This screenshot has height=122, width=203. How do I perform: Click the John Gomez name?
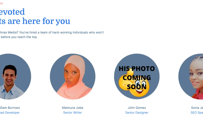(x=137, y=108)
